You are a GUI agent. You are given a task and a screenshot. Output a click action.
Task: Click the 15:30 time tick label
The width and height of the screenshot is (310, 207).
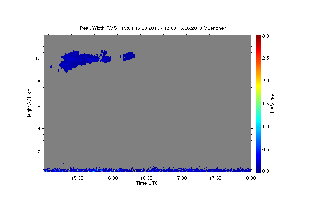pyautogui.click(x=77, y=178)
